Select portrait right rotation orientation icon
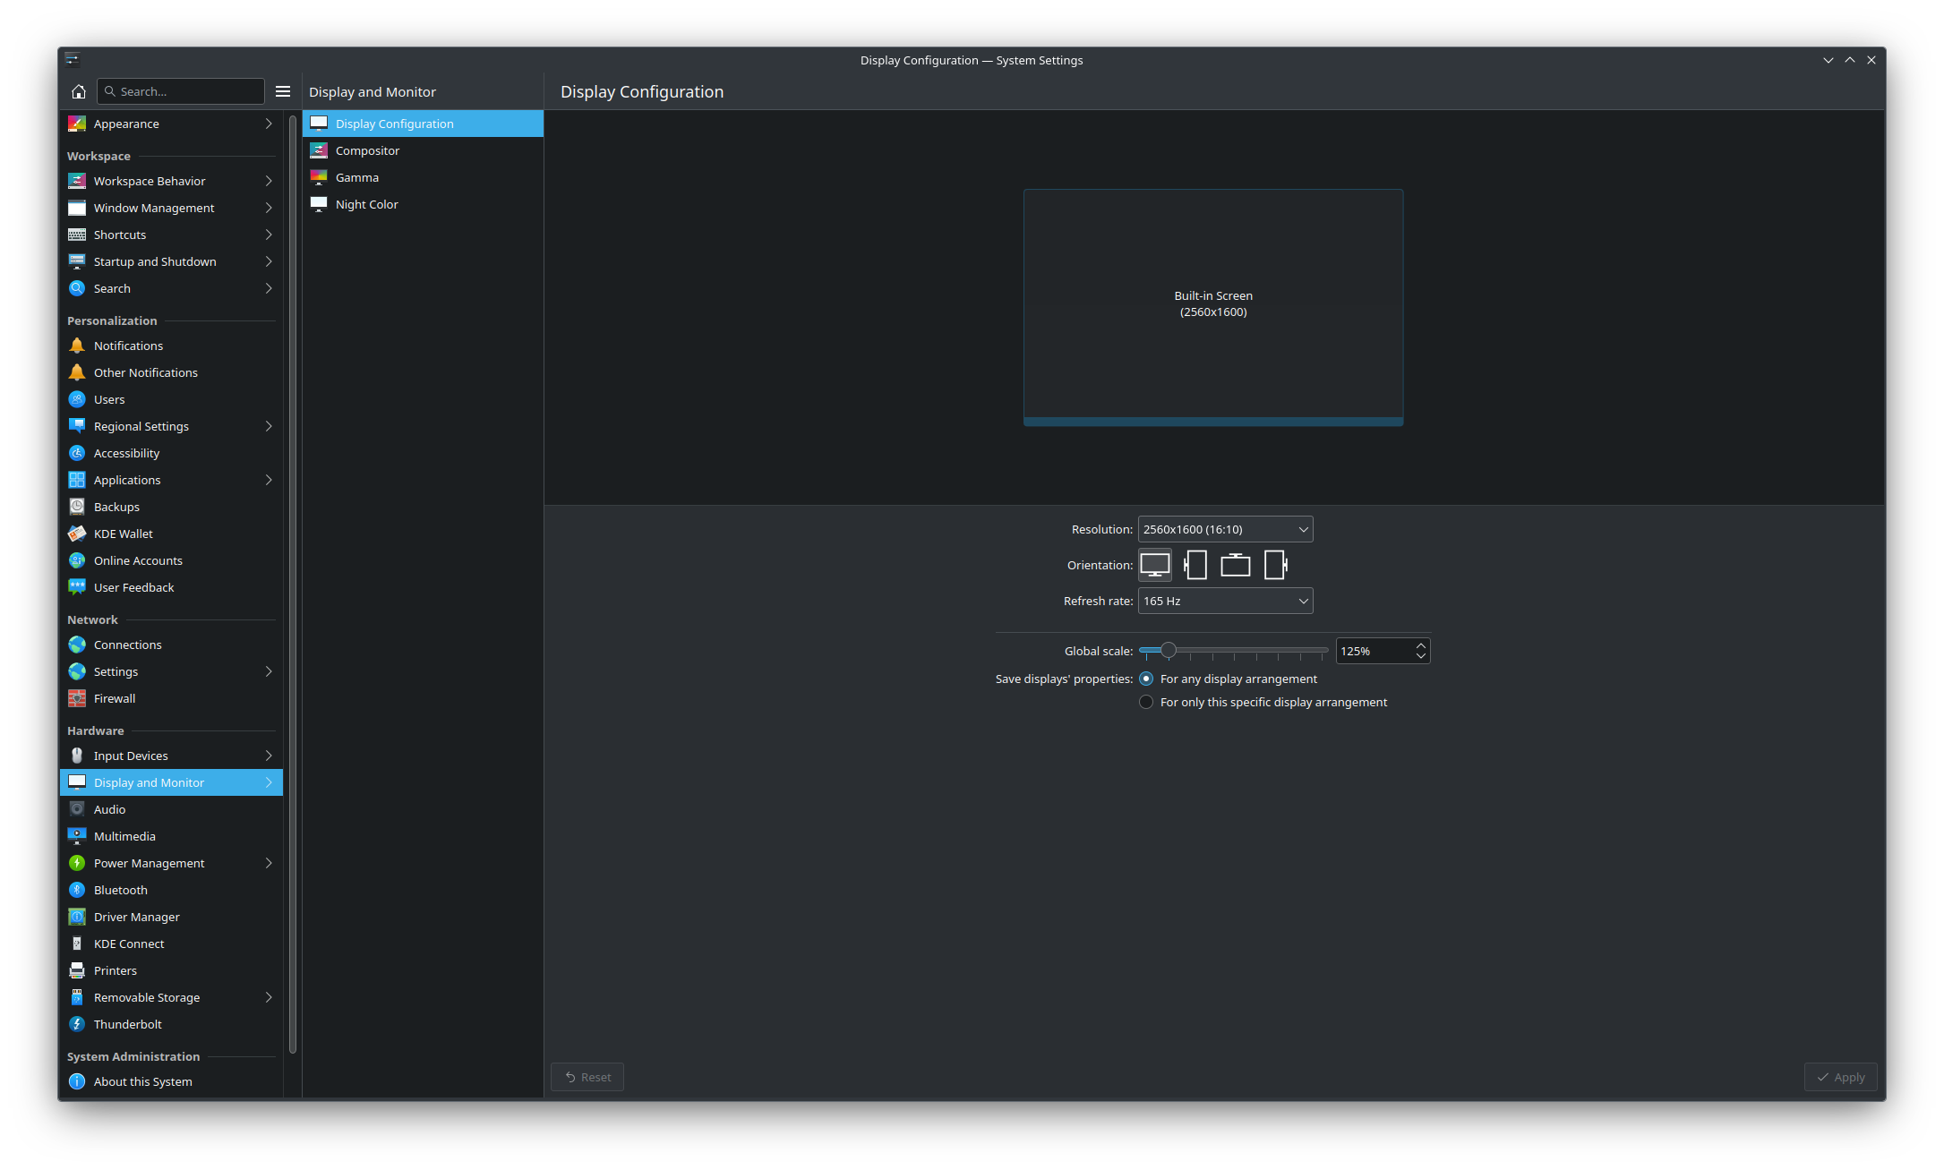Screen dimensions: 1944x1170 coord(1276,565)
